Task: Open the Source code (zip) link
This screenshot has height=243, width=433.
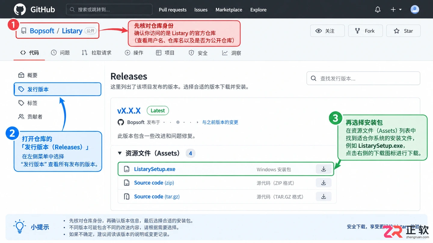Action: pyautogui.click(x=154, y=183)
